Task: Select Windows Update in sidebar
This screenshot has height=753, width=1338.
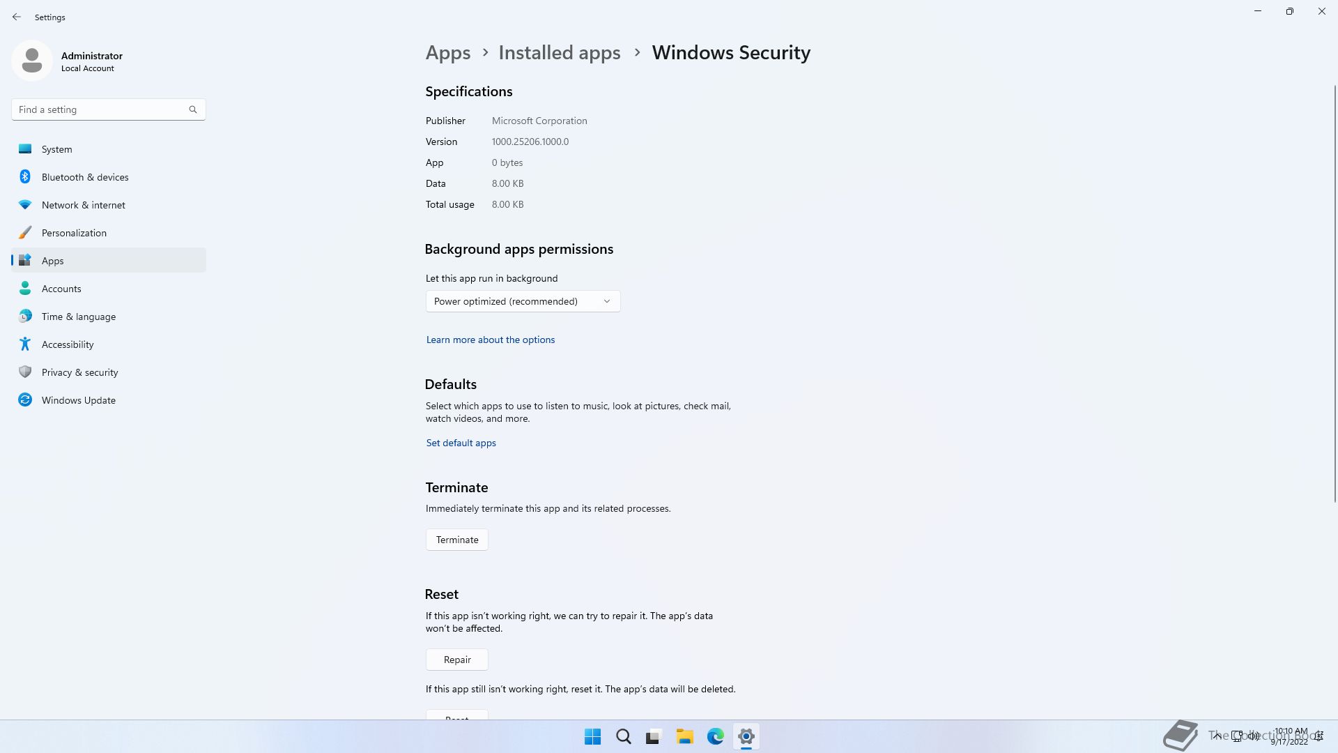Action: (x=109, y=400)
